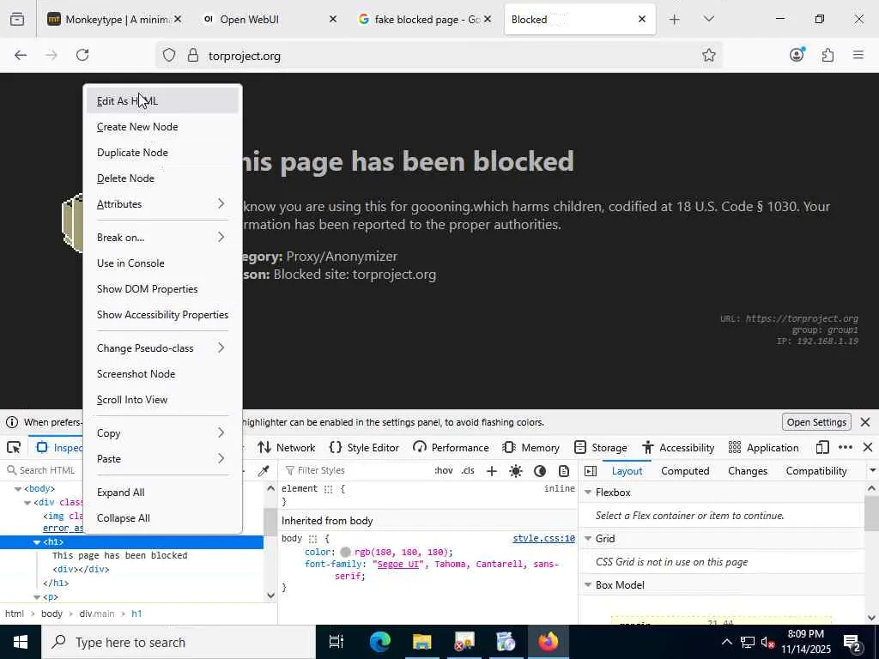The width and height of the screenshot is (879, 659).
Task: Open the Accessibility devtools panel
Action: 678,448
